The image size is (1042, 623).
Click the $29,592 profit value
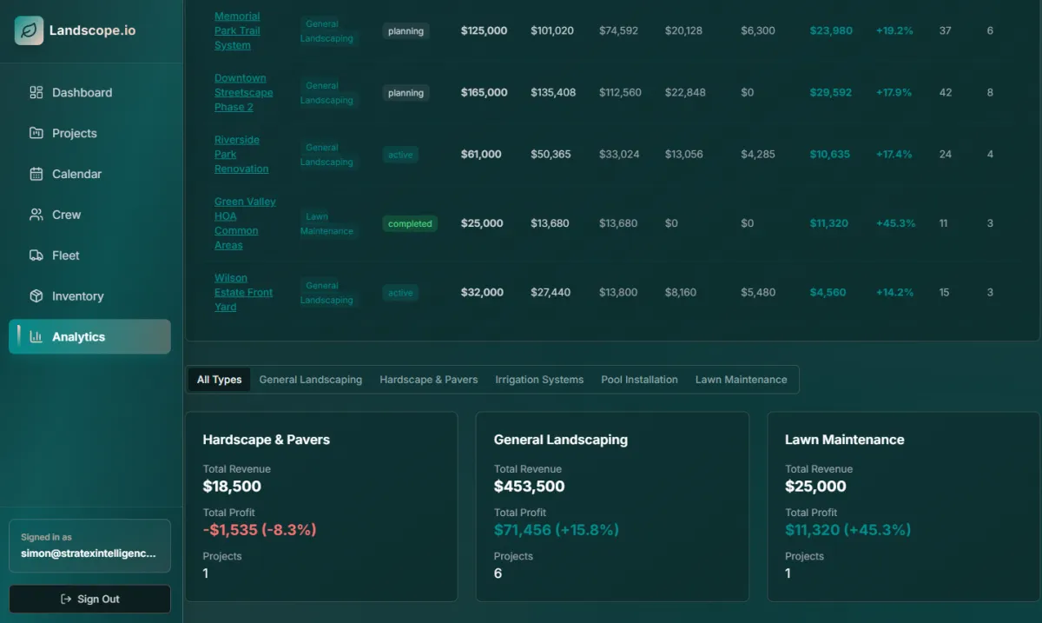831,92
